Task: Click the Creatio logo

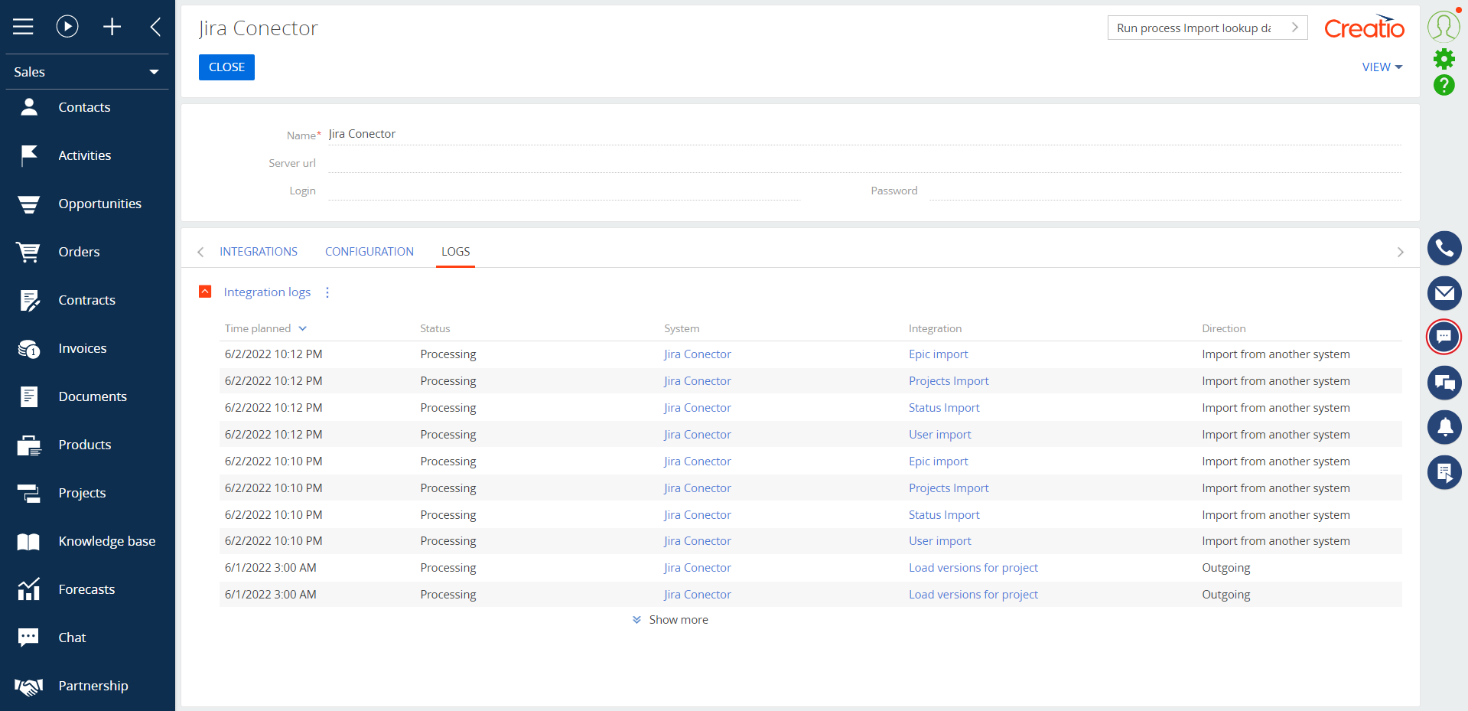Action: (1364, 28)
